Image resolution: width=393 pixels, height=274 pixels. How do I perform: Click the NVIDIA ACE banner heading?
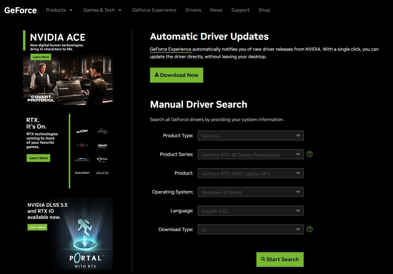click(x=58, y=37)
